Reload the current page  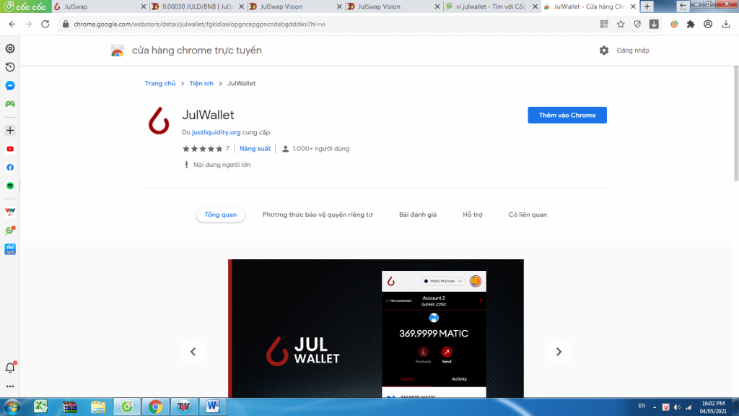click(45, 24)
